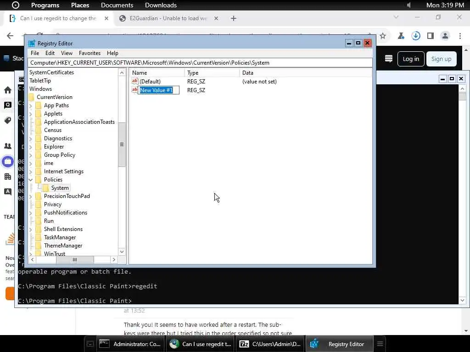The width and height of the screenshot is (470, 352).
Task: Click the Tags icon in left sidebar
Action: [x=8, y=121]
